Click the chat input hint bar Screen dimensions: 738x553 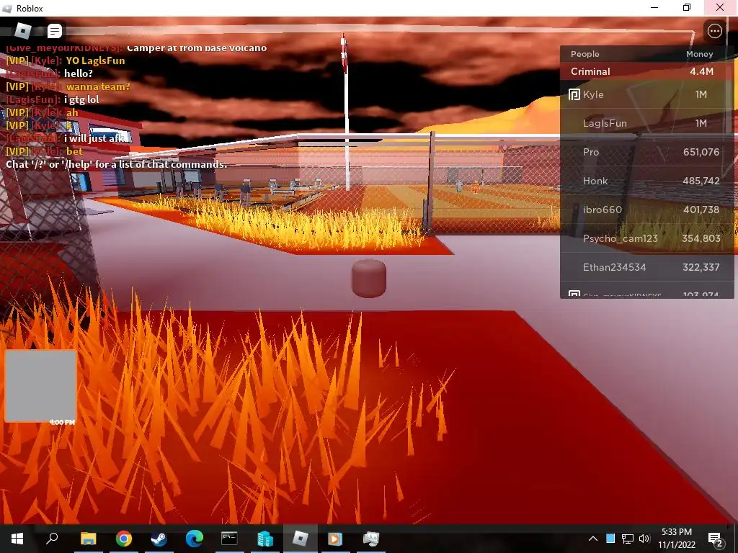click(x=116, y=165)
